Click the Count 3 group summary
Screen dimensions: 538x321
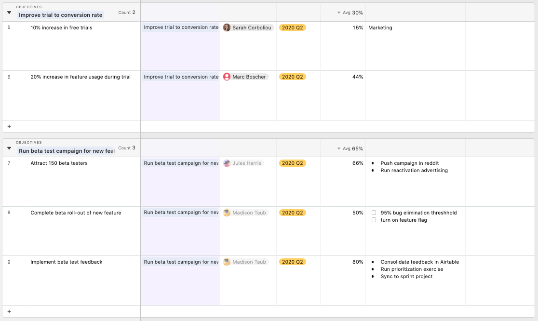127,148
